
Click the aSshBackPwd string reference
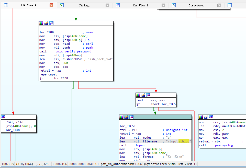68,59
